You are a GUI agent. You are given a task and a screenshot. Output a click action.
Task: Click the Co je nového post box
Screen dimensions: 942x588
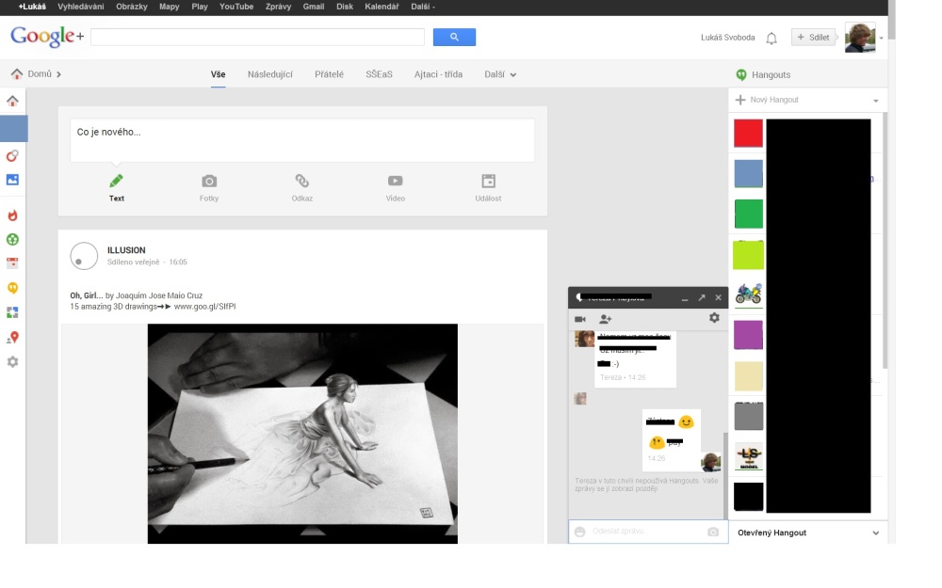click(x=302, y=140)
